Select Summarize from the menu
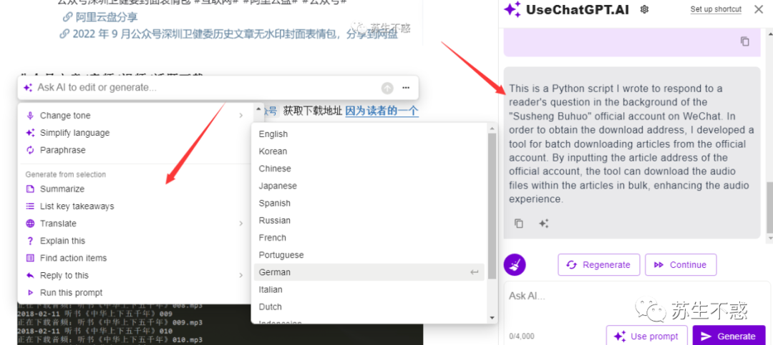Screen dimensions: 773x345 135,189
